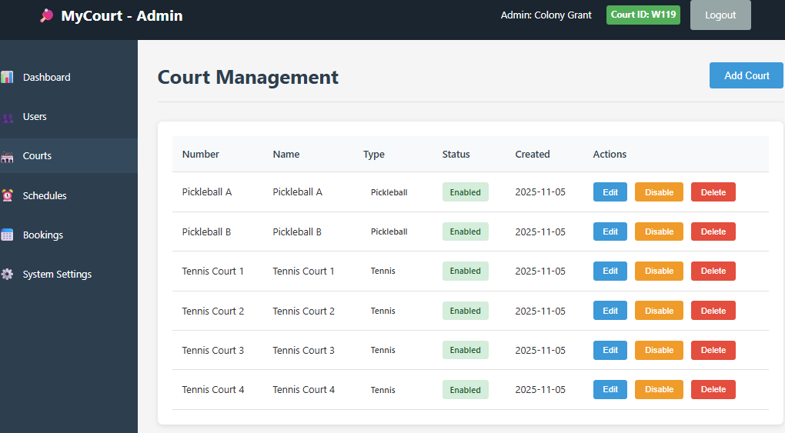Click the Status column header
Viewport: 785px width, 433px height.
pyautogui.click(x=456, y=154)
